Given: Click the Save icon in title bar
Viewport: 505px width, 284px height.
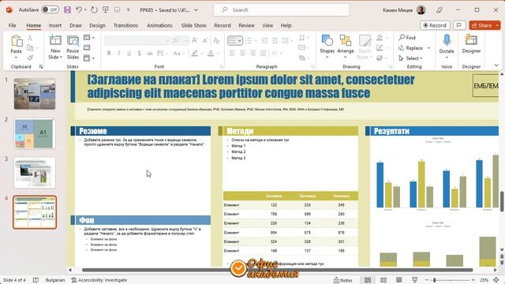Looking at the screenshot, I should 67,10.
